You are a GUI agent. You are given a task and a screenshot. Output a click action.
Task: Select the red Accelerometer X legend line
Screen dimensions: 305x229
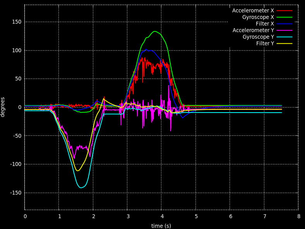tap(284, 10)
